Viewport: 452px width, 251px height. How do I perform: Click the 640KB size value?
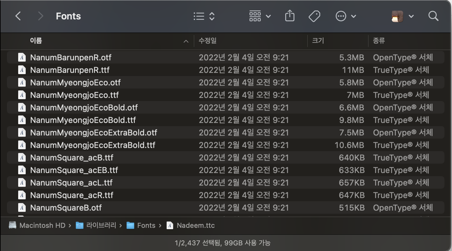(x=351, y=158)
